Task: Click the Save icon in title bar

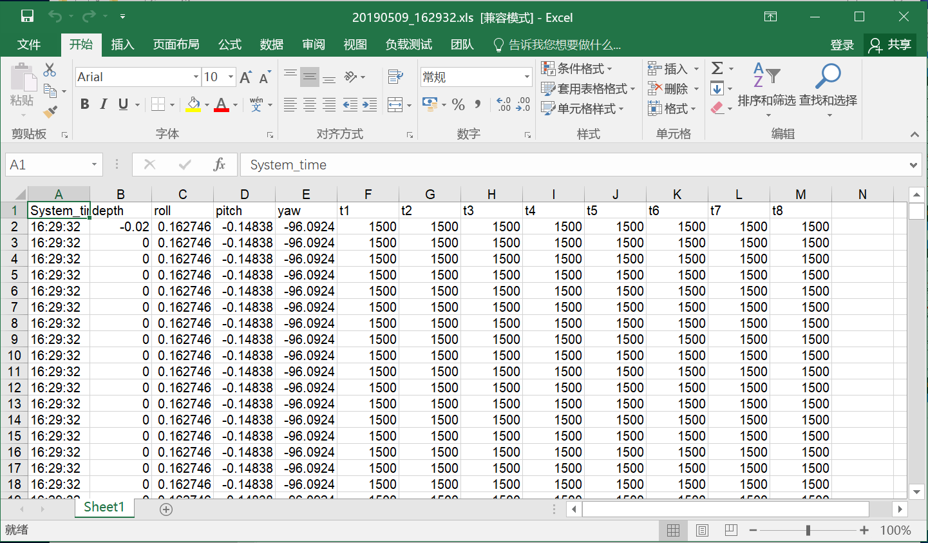Action: pyautogui.click(x=27, y=17)
